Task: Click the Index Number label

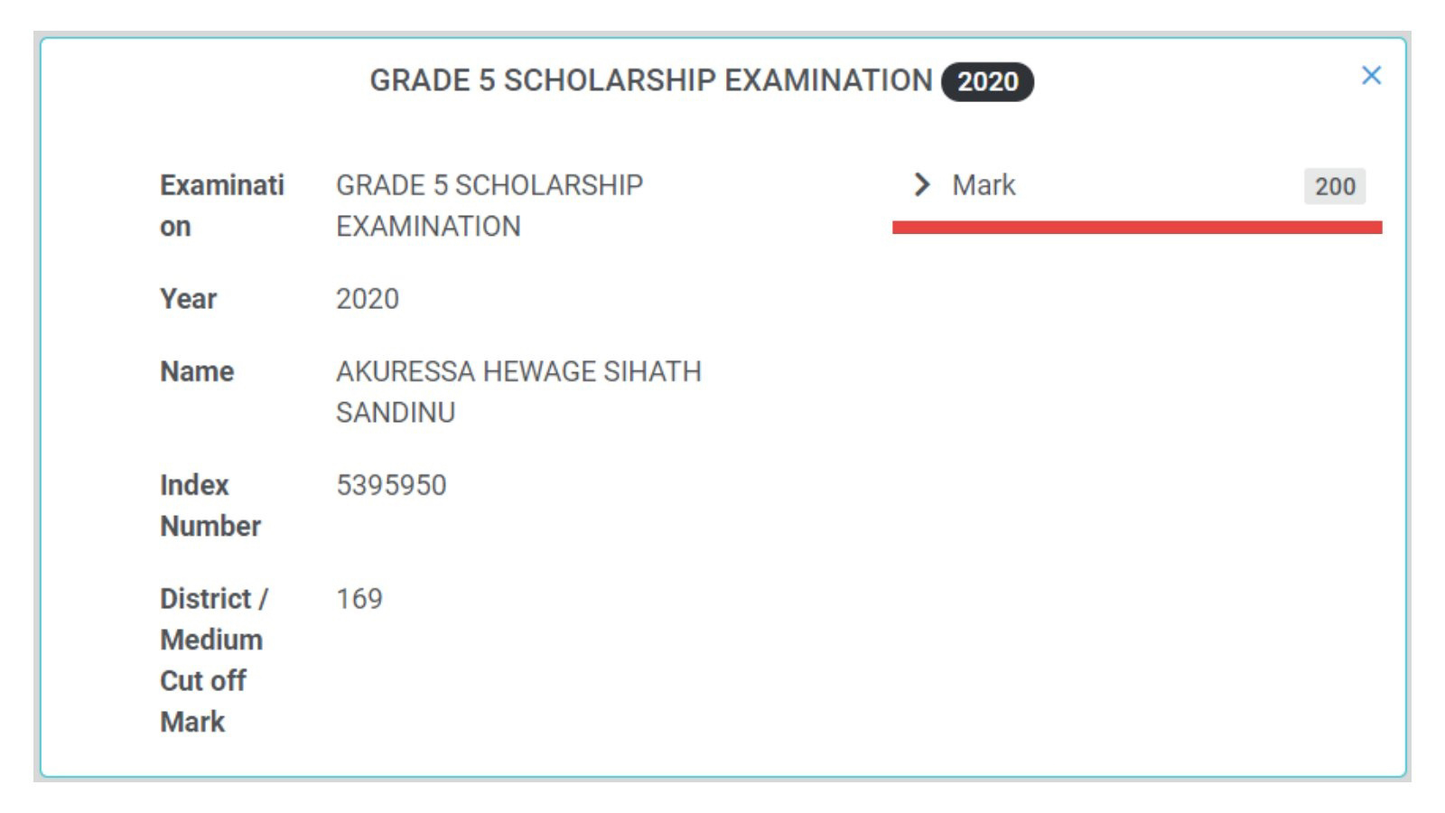Action: click(210, 505)
